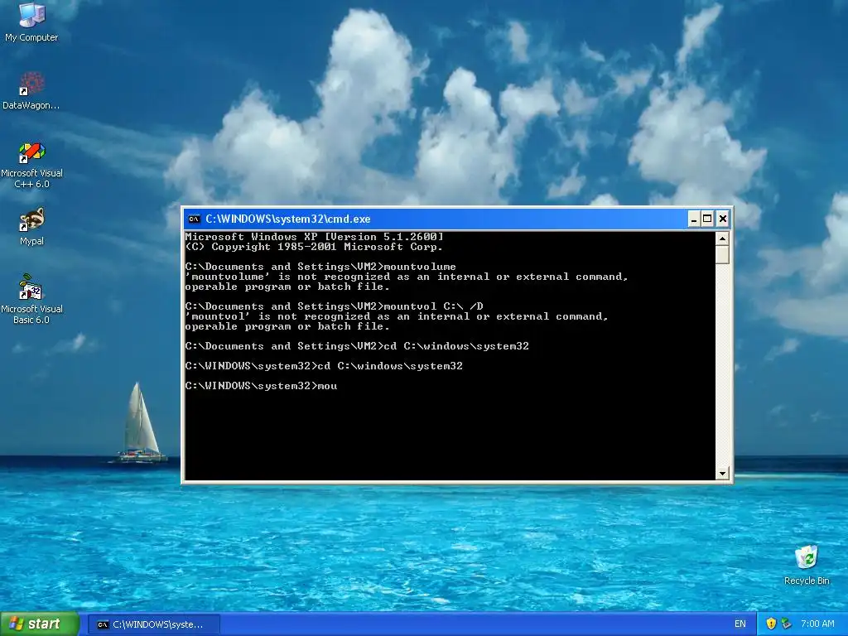Open the EN language bar indicator
The image size is (848, 636).
pos(740,624)
